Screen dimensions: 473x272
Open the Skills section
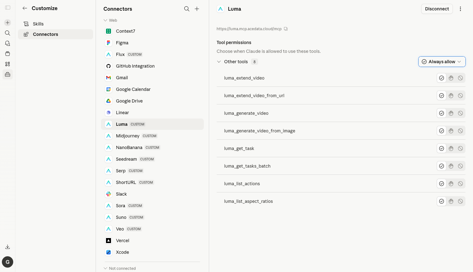(55, 24)
